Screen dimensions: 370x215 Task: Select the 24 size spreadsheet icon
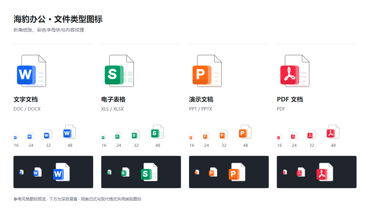119,136
